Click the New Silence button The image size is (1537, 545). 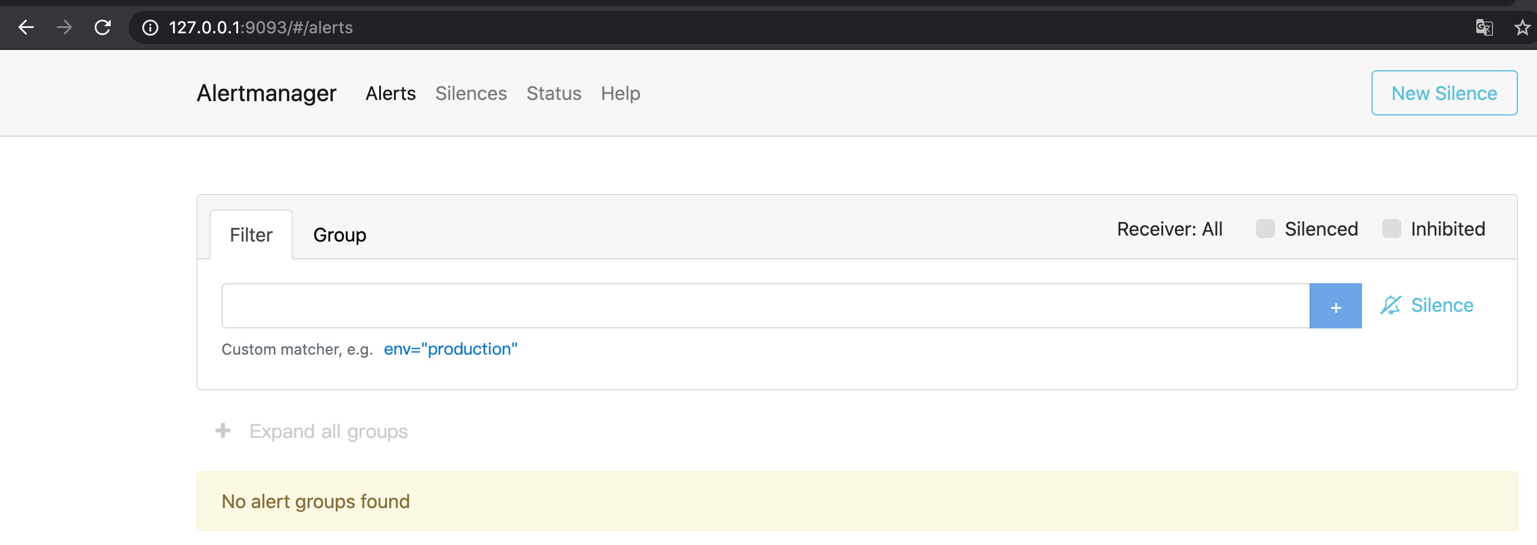(1444, 93)
